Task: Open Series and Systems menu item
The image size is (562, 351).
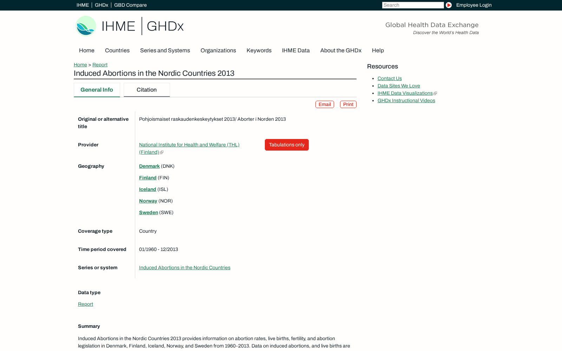Action: [165, 51]
